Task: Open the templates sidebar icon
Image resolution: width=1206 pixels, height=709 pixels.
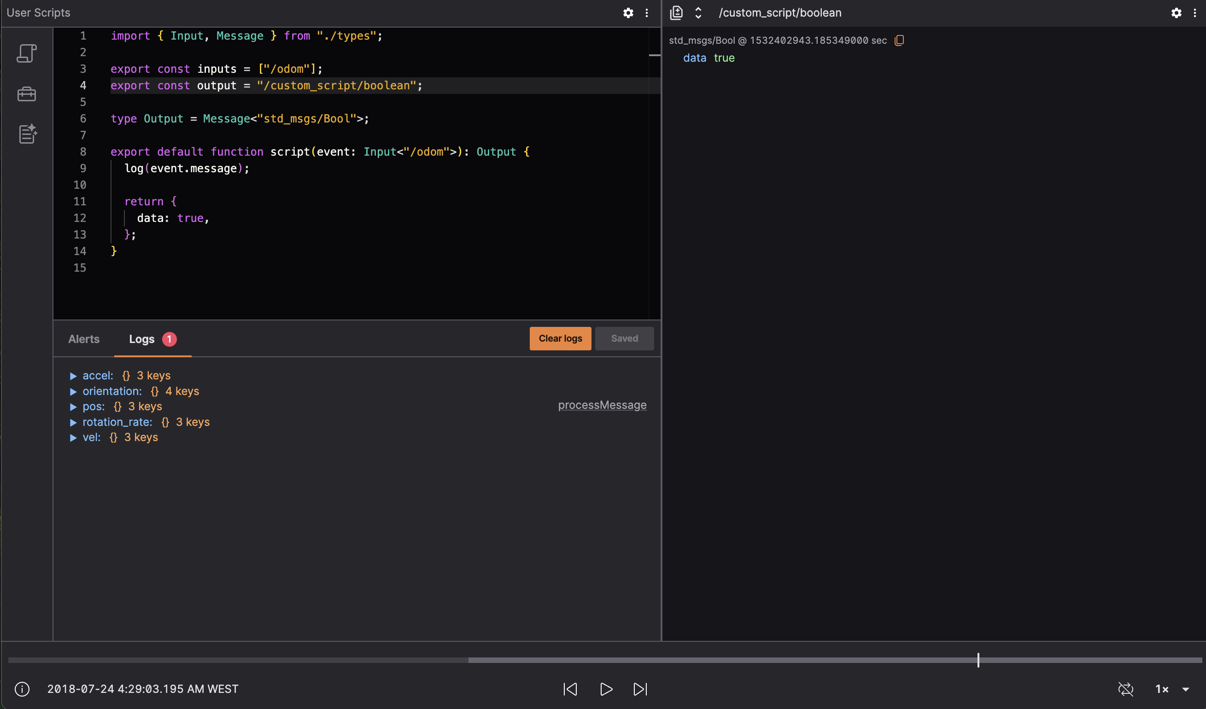Action: pyautogui.click(x=28, y=134)
